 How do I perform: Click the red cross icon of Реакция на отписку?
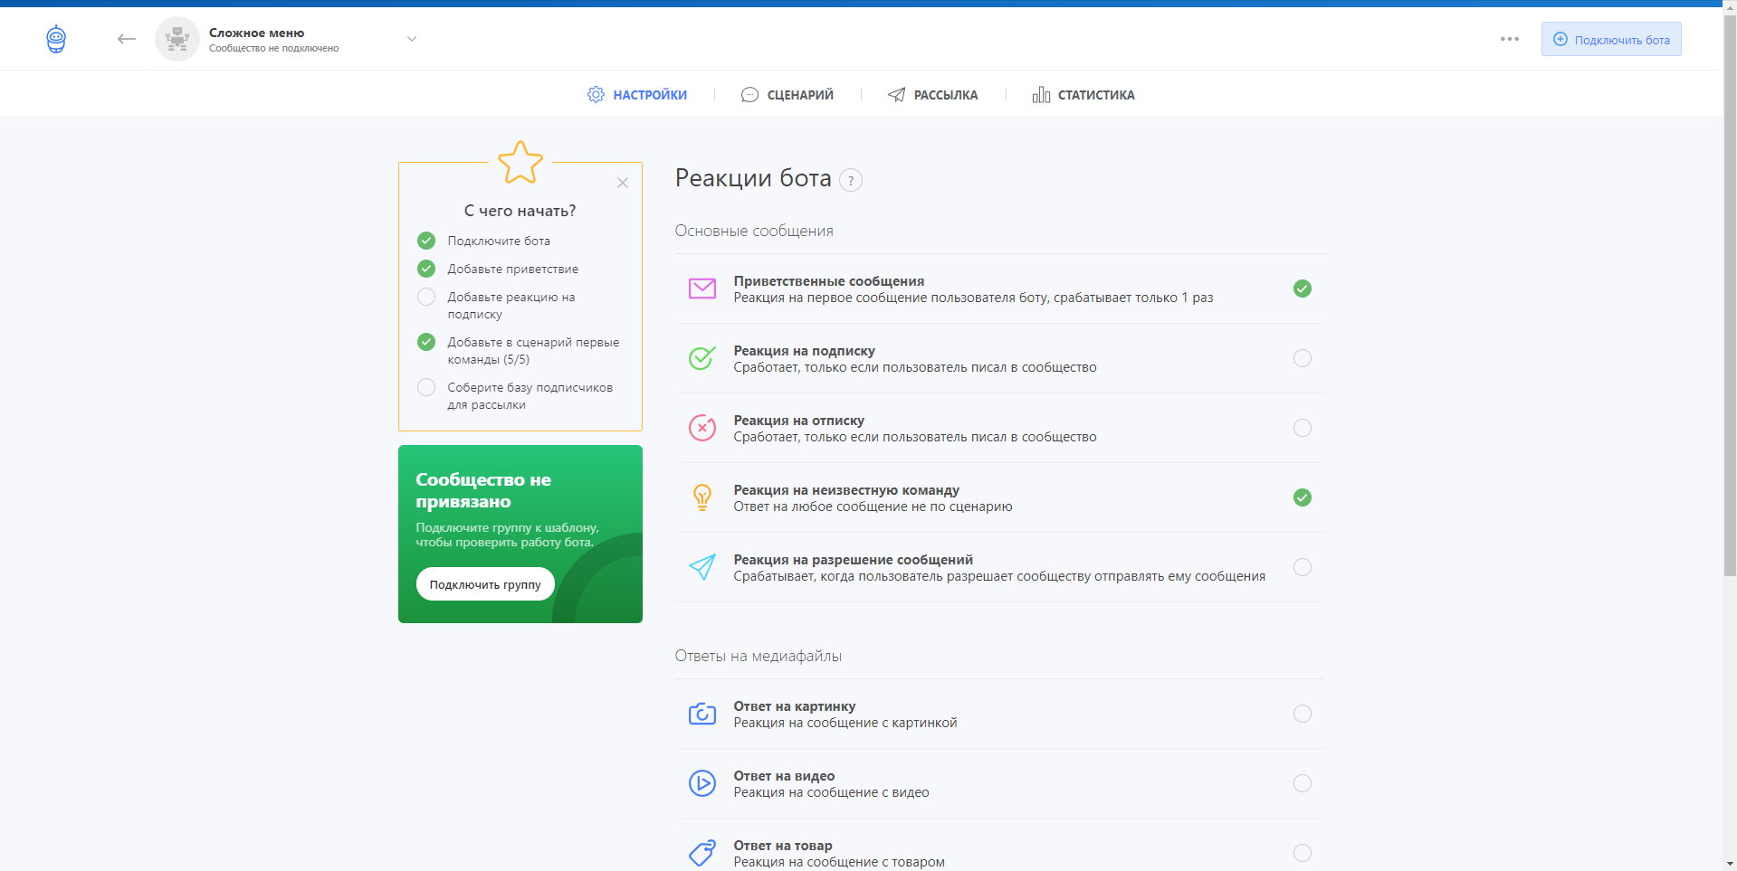click(702, 428)
